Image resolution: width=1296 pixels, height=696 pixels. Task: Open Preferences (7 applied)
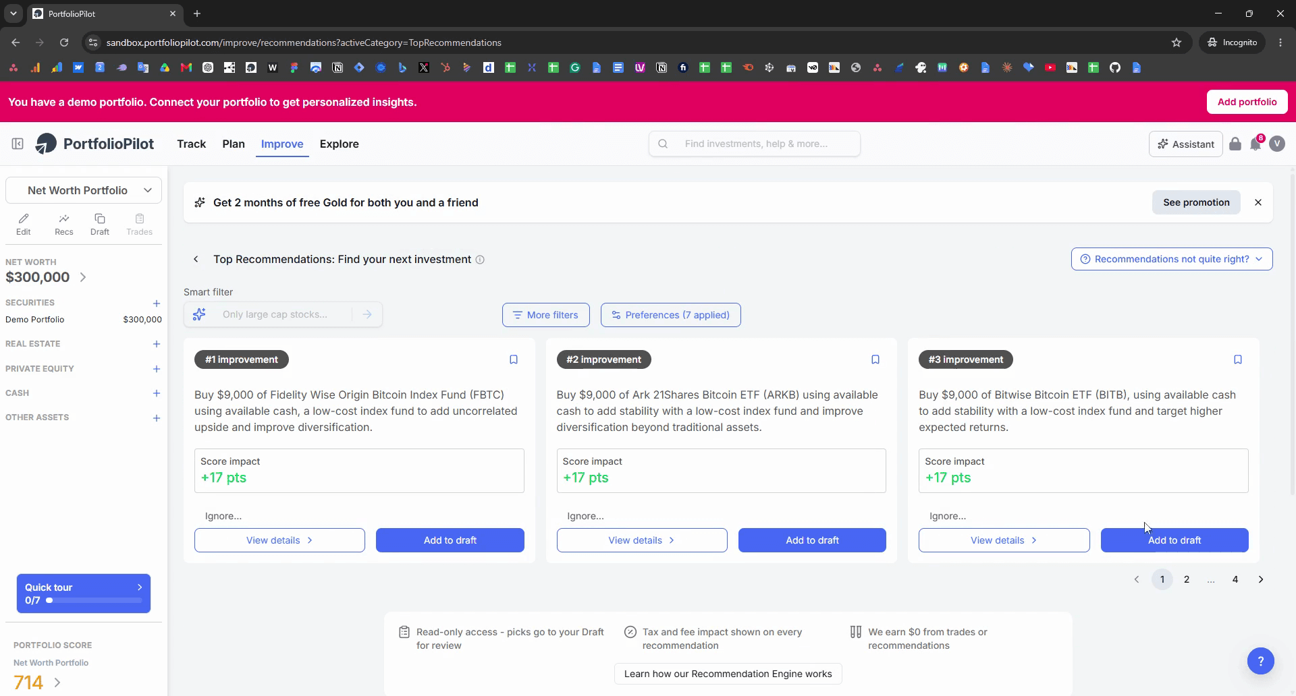pos(670,315)
